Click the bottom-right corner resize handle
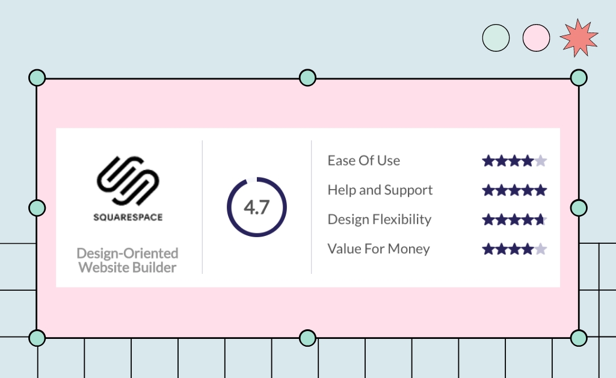This screenshot has width=616, height=378. pyautogui.click(x=579, y=338)
